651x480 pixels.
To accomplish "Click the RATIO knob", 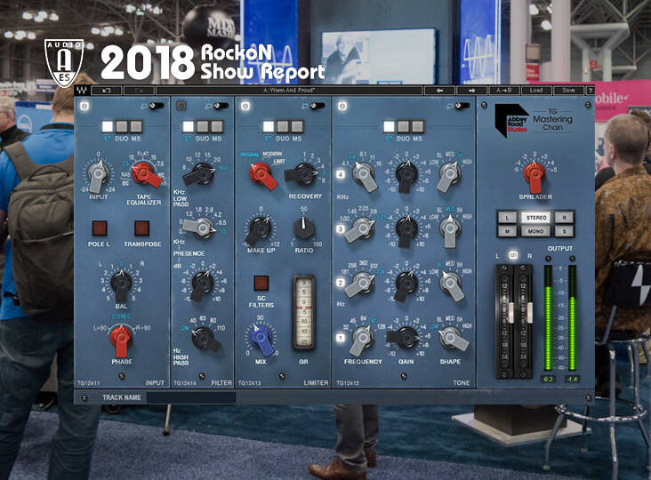I will (304, 228).
